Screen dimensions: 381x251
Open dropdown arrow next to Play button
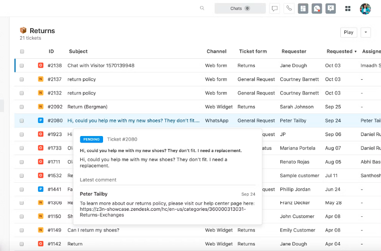[x=366, y=32]
